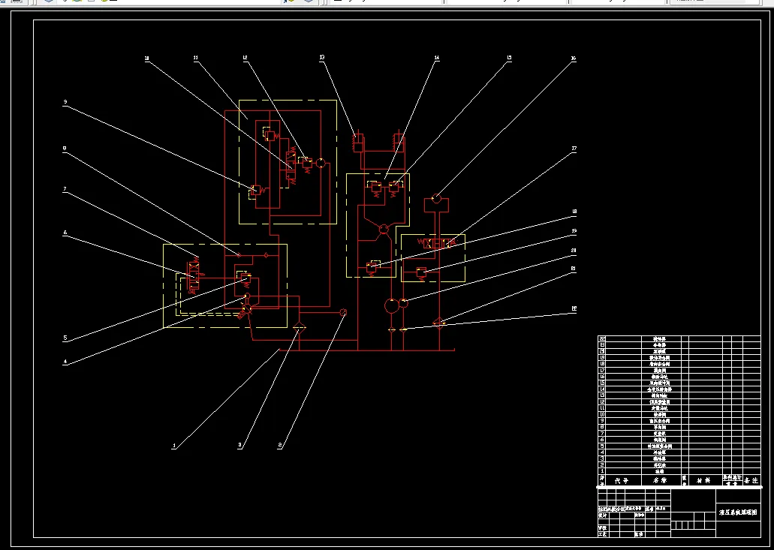The width and height of the screenshot is (774, 550).
Task: Select callout number 6 label in the schematic
Action: pyautogui.click(x=65, y=233)
